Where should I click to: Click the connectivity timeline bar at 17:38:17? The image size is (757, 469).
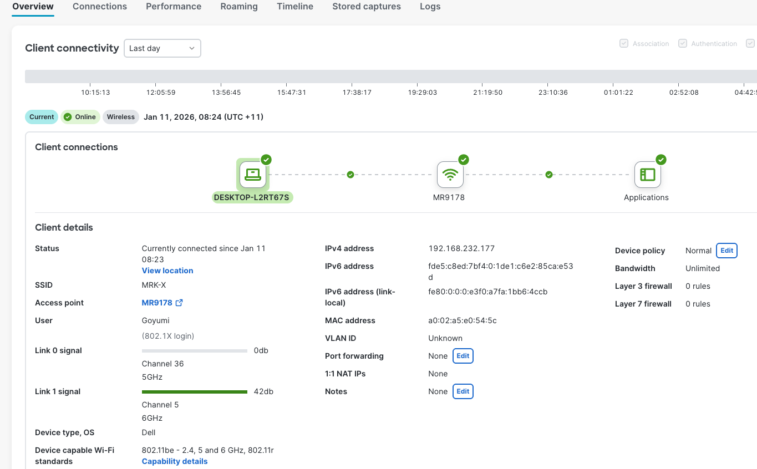[357, 77]
